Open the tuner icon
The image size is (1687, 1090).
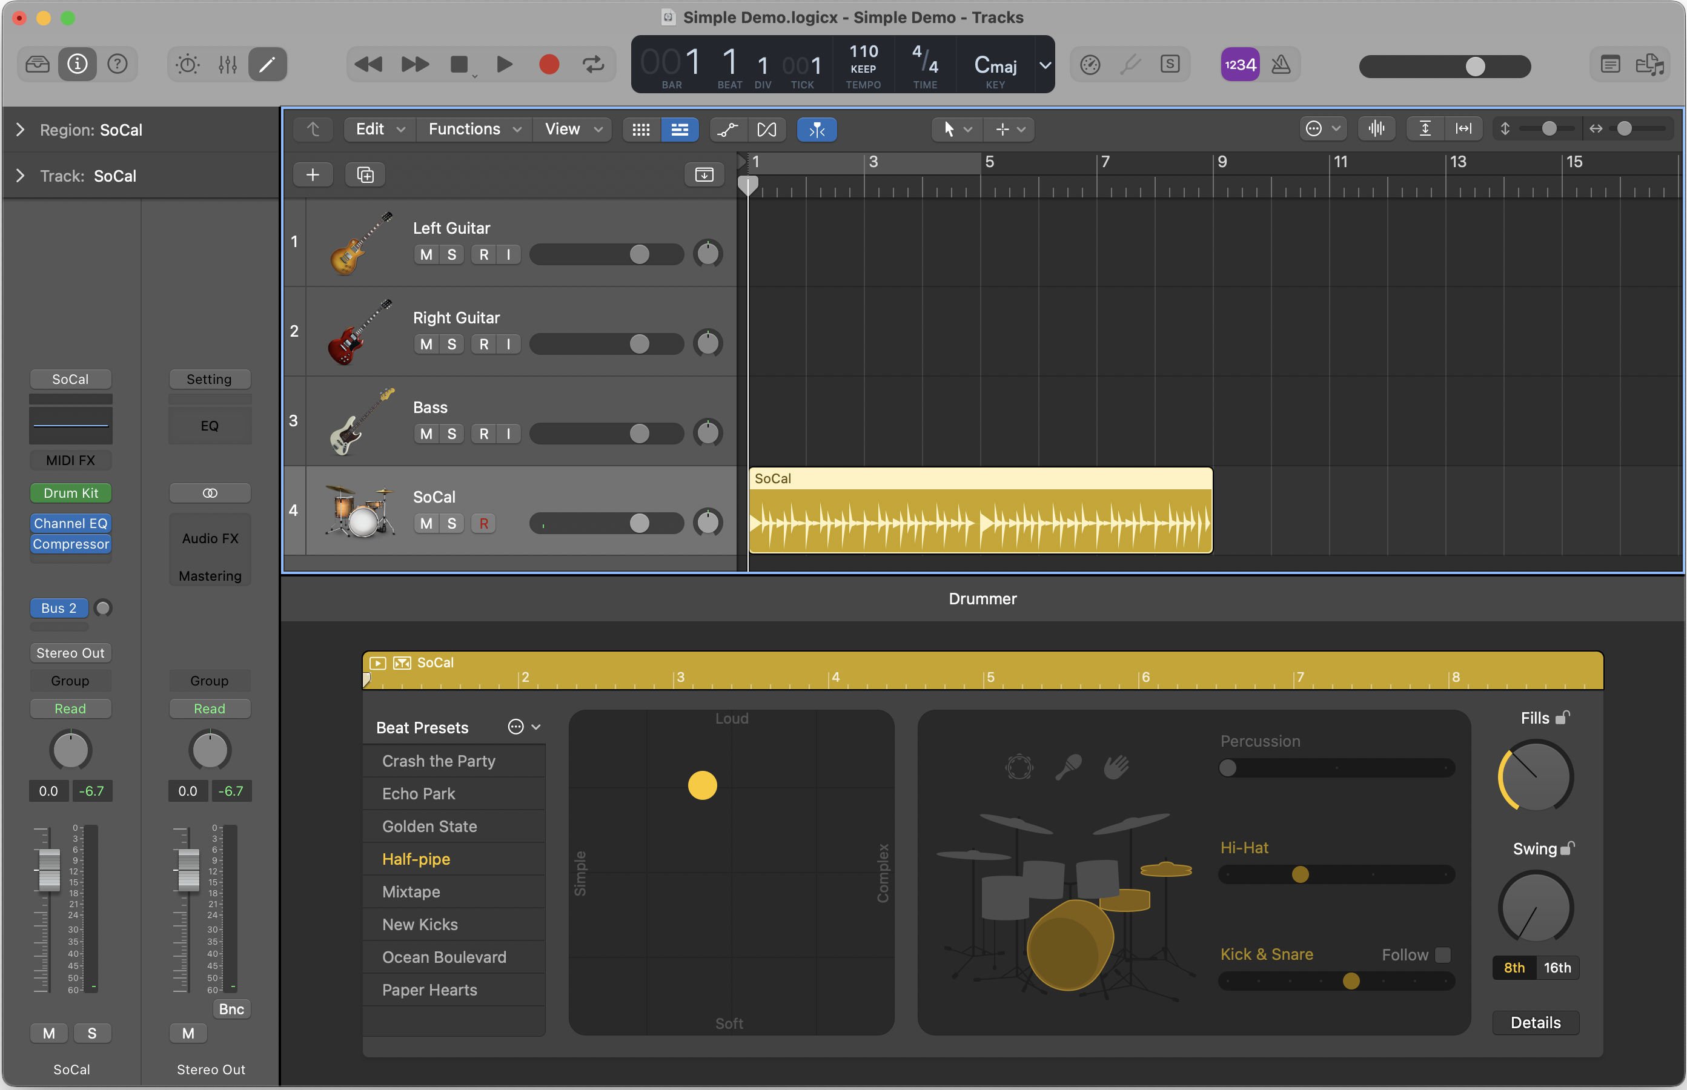point(1130,64)
